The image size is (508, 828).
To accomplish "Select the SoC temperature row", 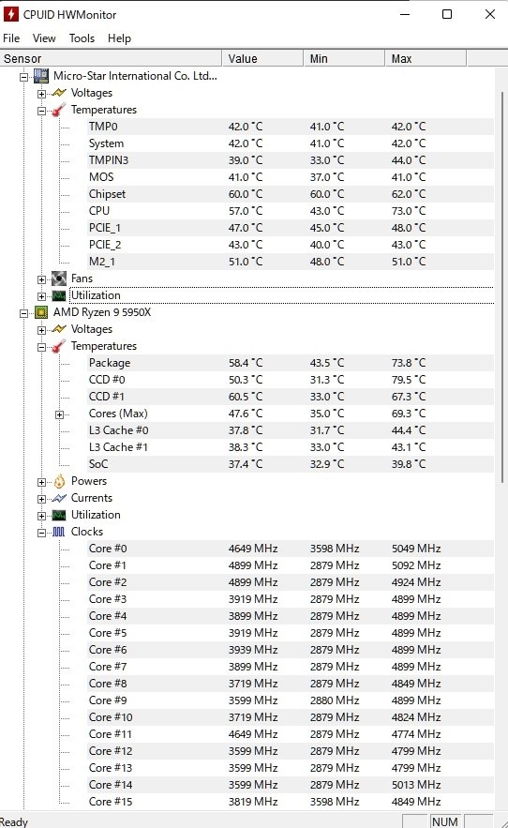I will [291, 464].
